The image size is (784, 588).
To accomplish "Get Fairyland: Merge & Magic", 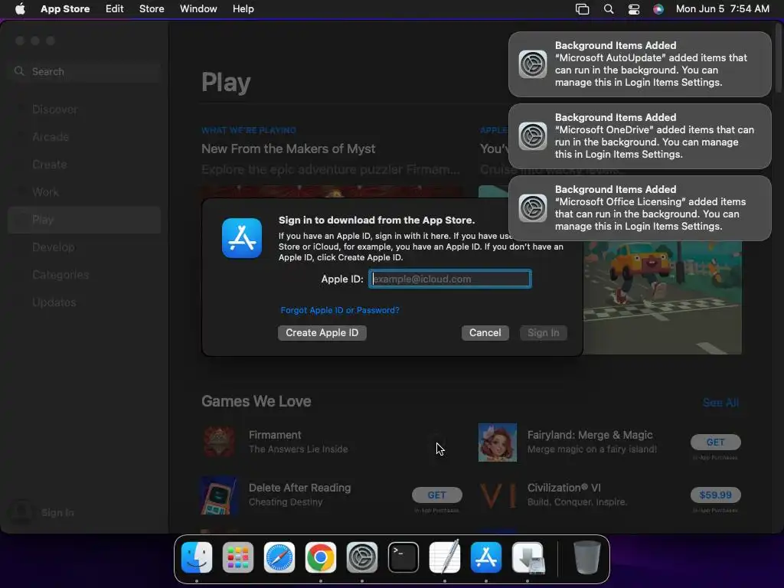I will [716, 442].
